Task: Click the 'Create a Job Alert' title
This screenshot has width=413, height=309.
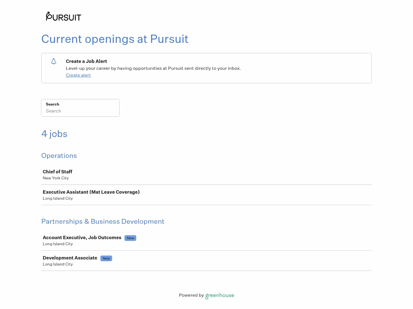Action: [x=86, y=61]
